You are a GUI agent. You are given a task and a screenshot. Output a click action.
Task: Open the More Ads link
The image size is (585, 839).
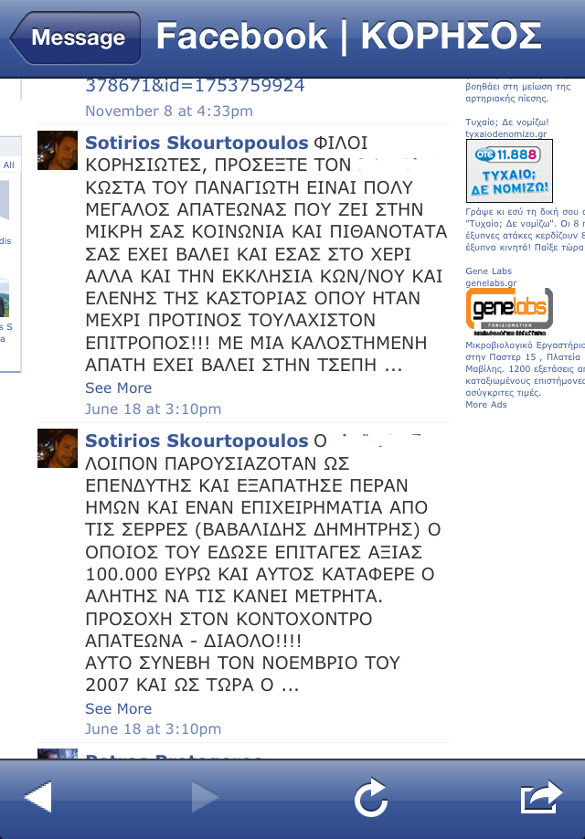(486, 405)
